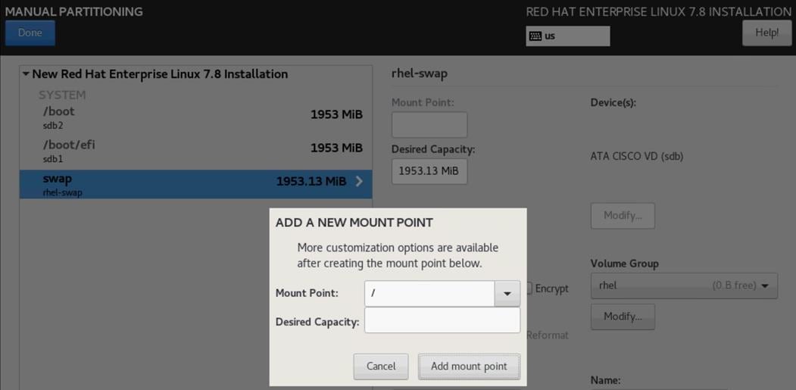The width and height of the screenshot is (796, 390).
Task: Click the dialog Desired Capacity field
Action: coord(442,320)
